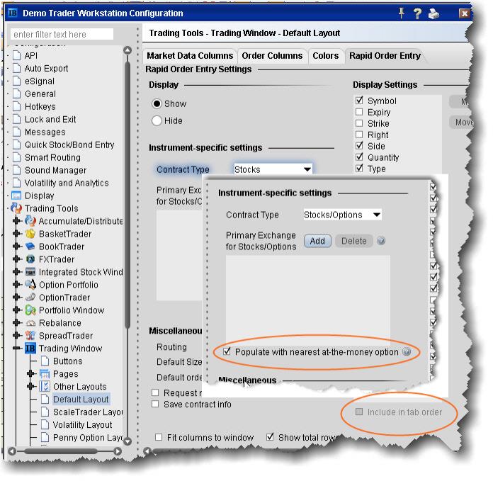
Task: Collapse the Trading Window tree node
Action: [17, 348]
